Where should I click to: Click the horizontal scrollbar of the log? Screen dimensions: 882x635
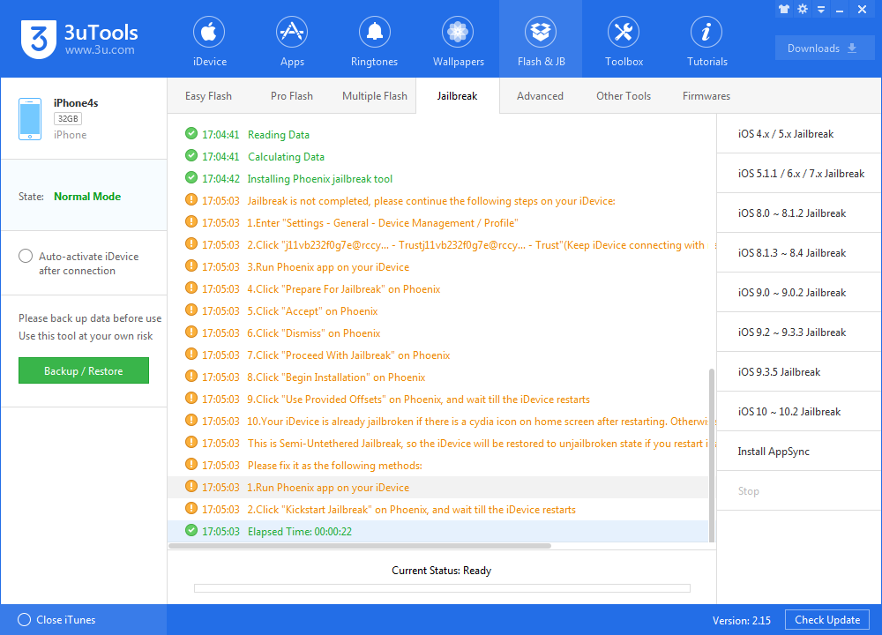pos(360,546)
